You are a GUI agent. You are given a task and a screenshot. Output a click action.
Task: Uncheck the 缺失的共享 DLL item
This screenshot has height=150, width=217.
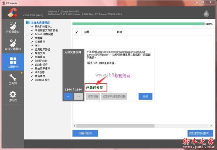(32, 26)
